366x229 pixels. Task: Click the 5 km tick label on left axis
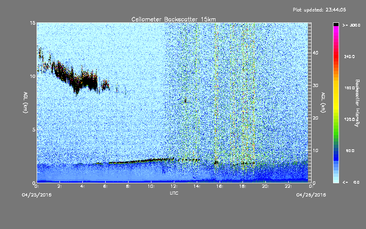point(34,130)
